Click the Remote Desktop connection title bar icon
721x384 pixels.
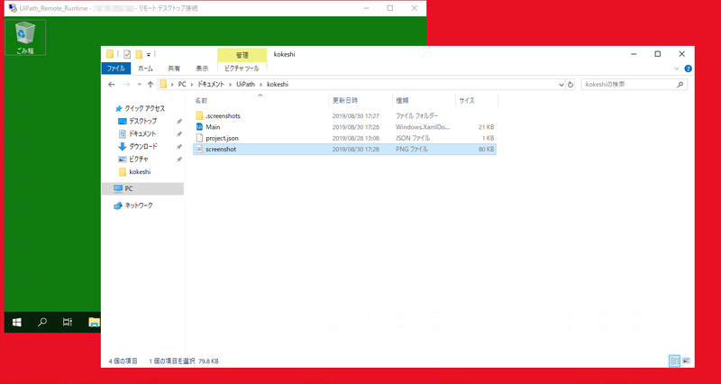[13, 8]
